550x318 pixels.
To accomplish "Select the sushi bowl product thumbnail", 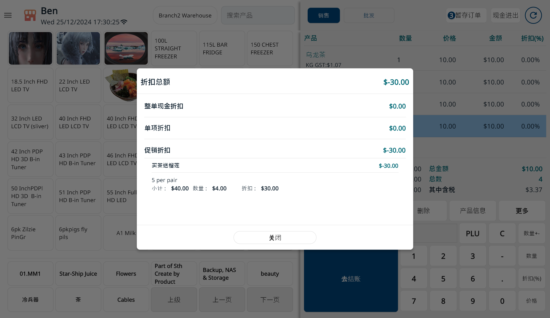I will (122, 85).
